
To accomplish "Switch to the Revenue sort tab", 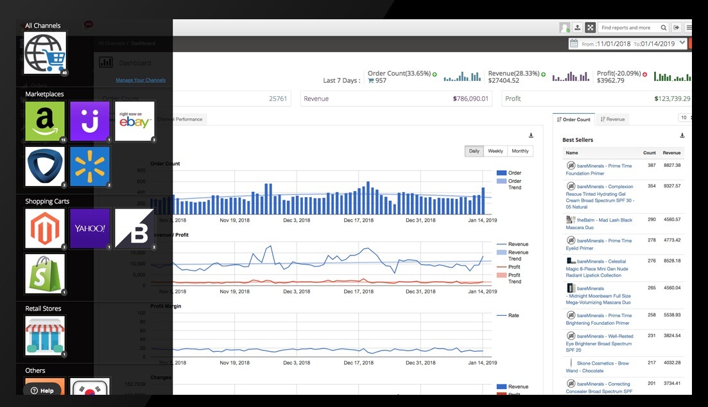I will pos(613,119).
